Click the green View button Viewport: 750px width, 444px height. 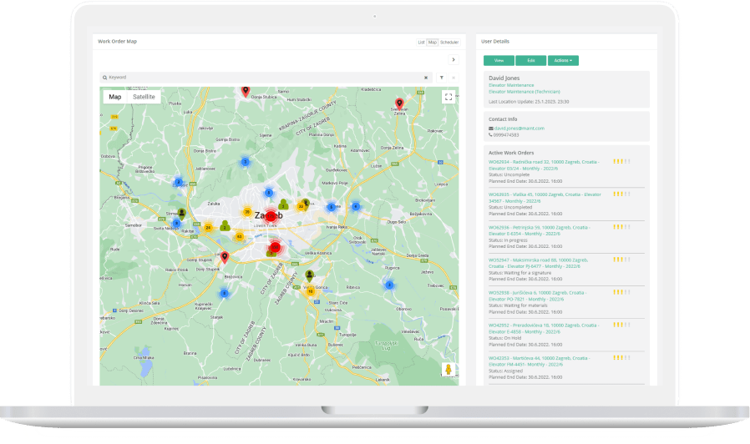point(499,60)
